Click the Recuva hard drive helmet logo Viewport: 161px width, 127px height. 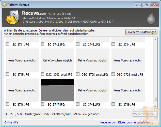point(13,17)
